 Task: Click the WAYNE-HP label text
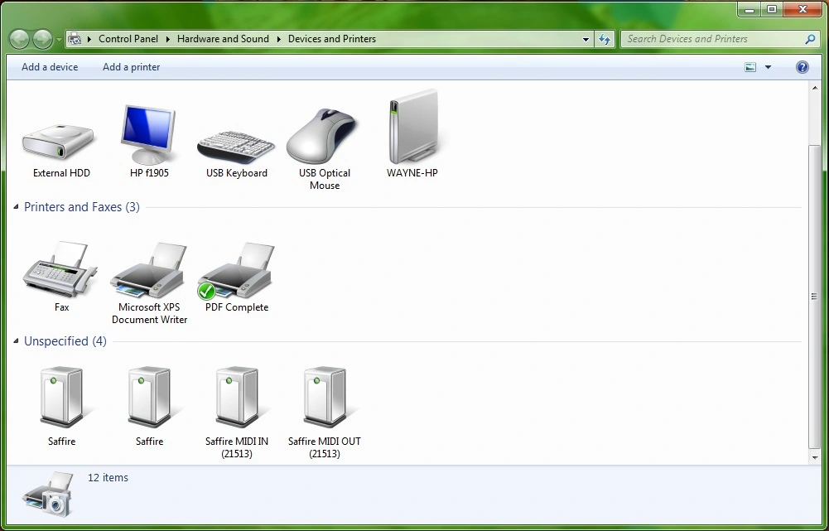pos(412,173)
